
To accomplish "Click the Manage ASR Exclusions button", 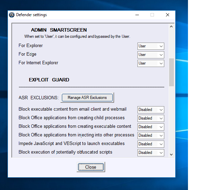I will [x=87, y=98].
